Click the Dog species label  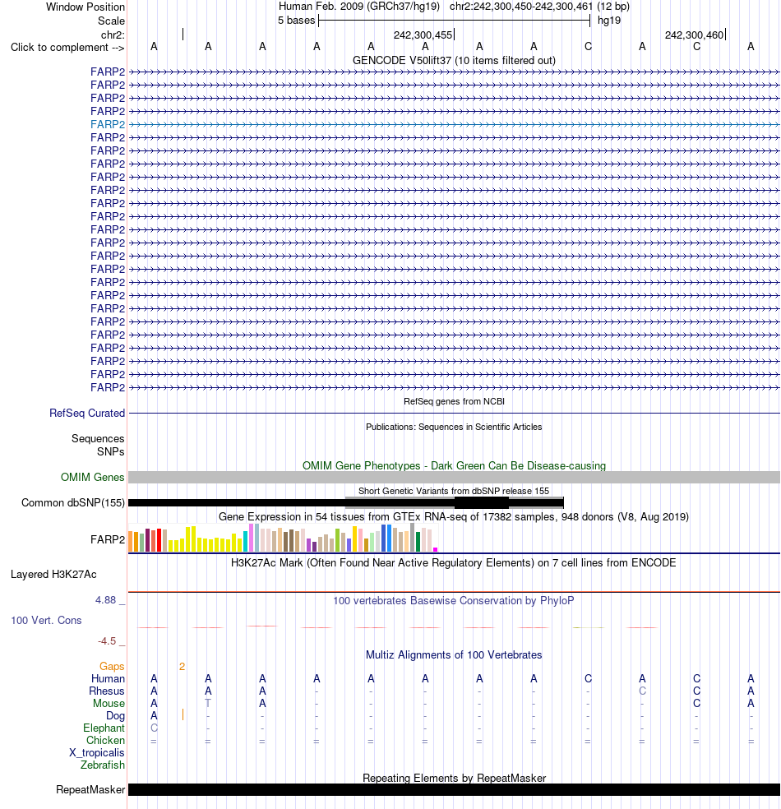tap(116, 715)
